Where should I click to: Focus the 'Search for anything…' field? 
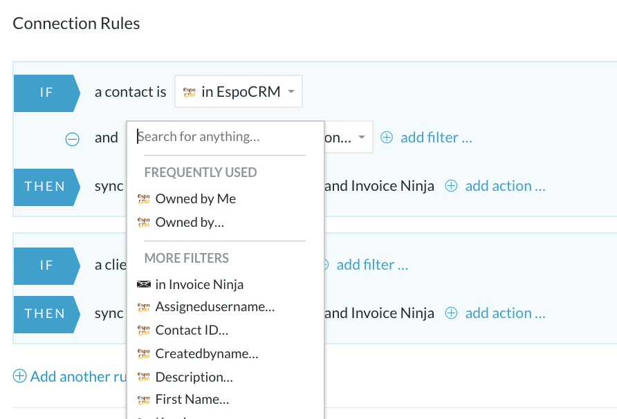(225, 137)
